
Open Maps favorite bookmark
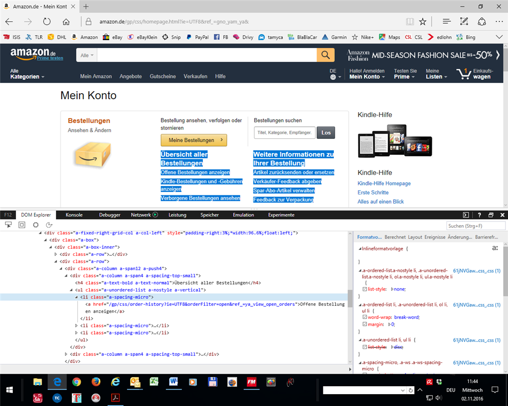click(389, 37)
